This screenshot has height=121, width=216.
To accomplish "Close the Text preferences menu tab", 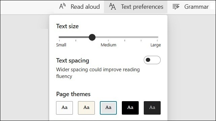I will (136, 7).
